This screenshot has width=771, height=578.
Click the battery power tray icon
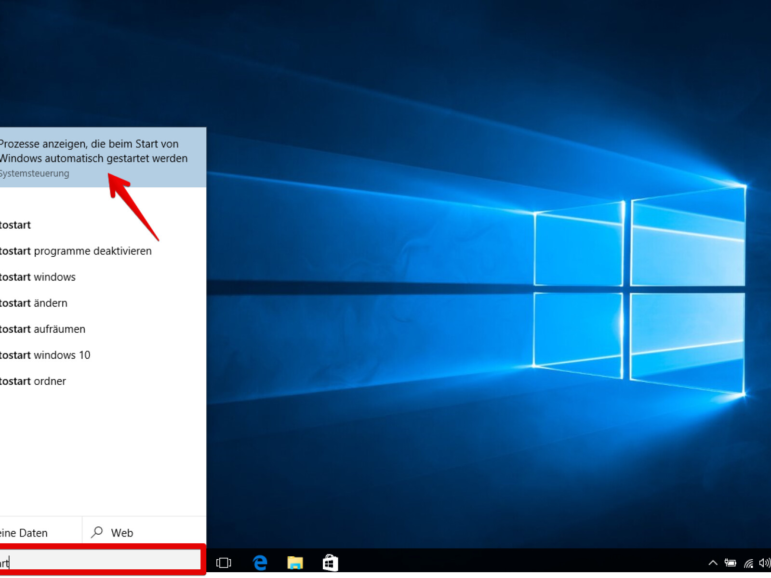[731, 563]
